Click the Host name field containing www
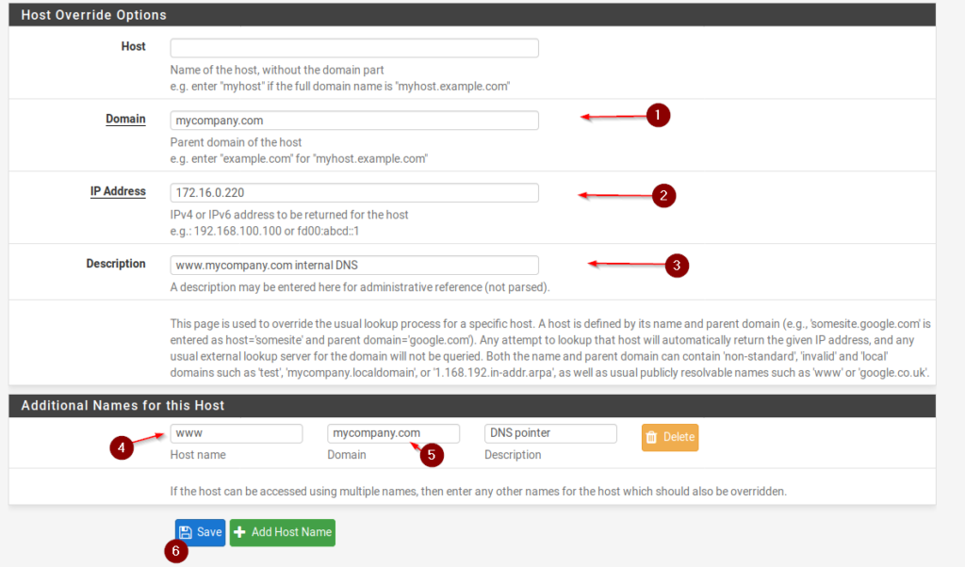Image resolution: width=965 pixels, height=567 pixels. [237, 433]
